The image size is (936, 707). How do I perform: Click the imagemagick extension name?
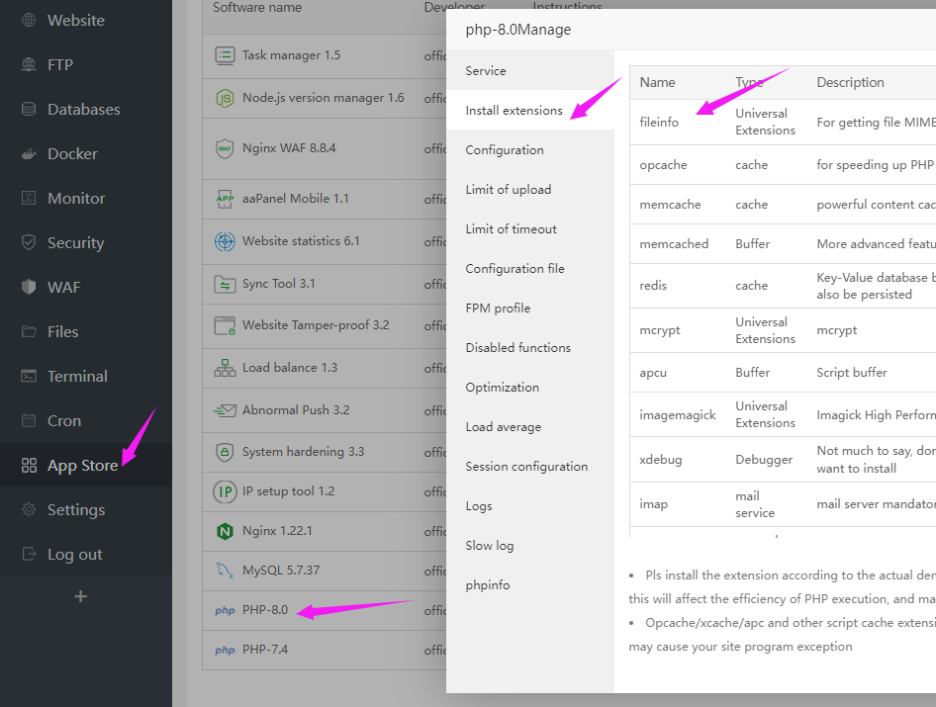(678, 414)
